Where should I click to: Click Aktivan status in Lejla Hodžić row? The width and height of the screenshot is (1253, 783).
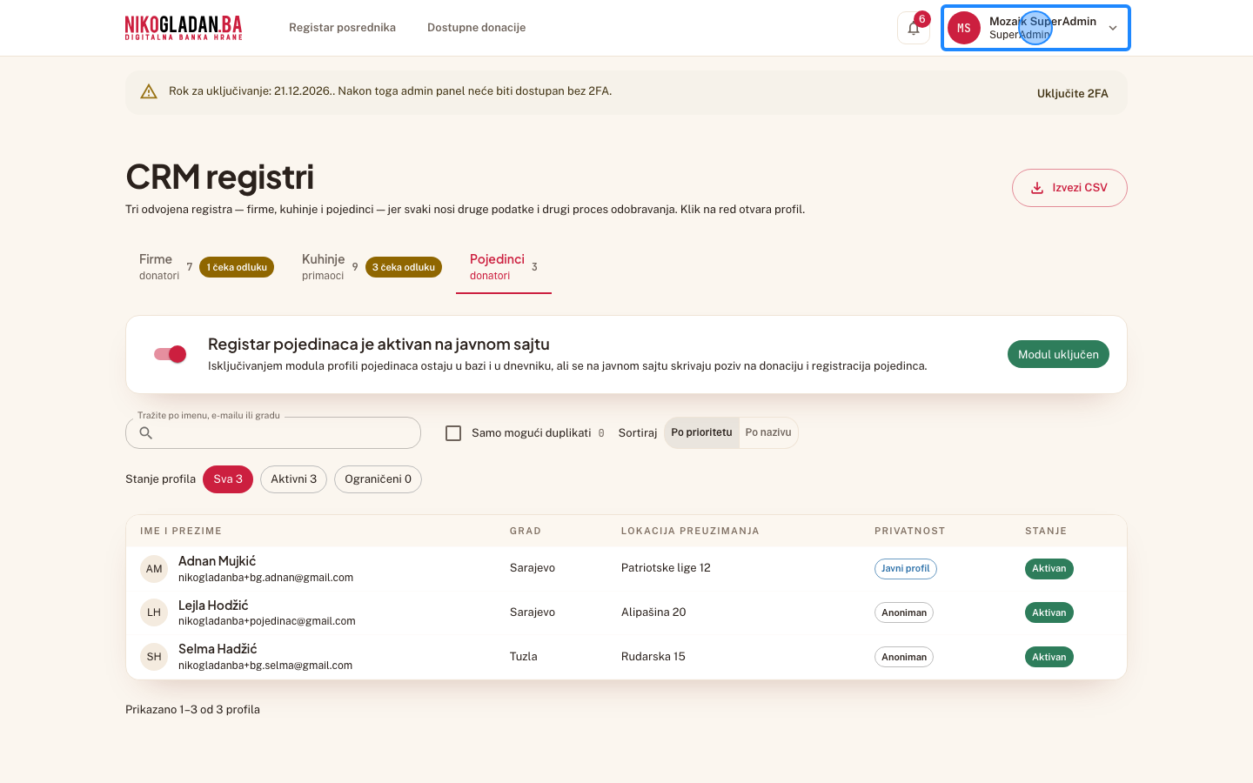click(1049, 612)
